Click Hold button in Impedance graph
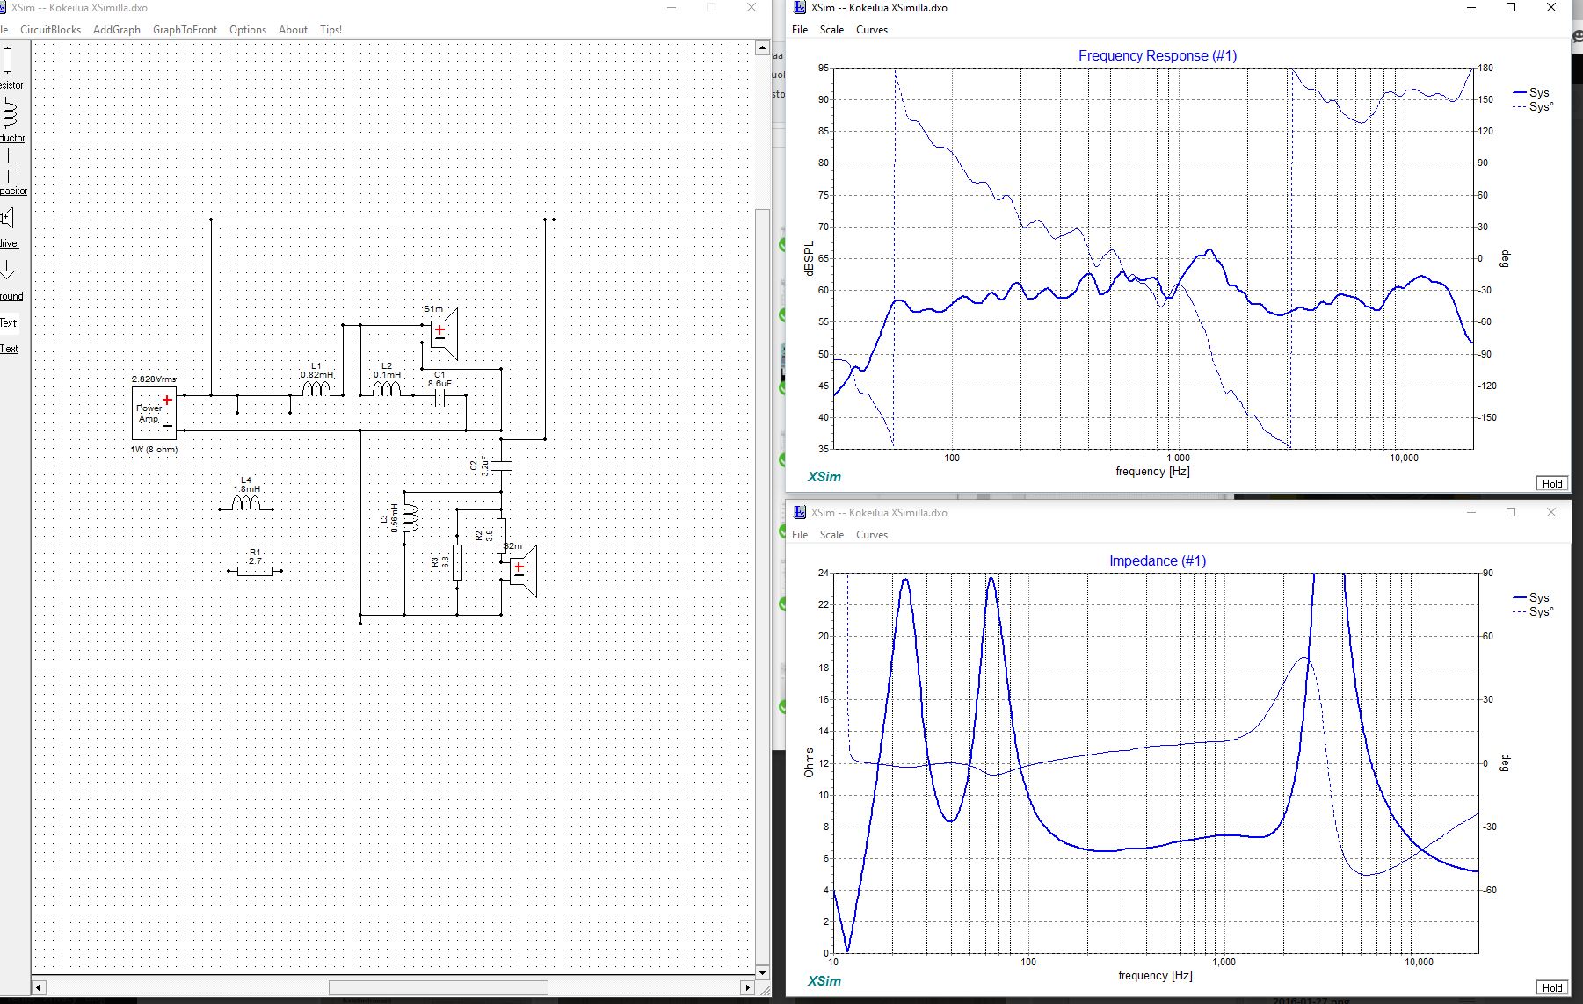Viewport: 1583px width, 1004px height. (1552, 987)
